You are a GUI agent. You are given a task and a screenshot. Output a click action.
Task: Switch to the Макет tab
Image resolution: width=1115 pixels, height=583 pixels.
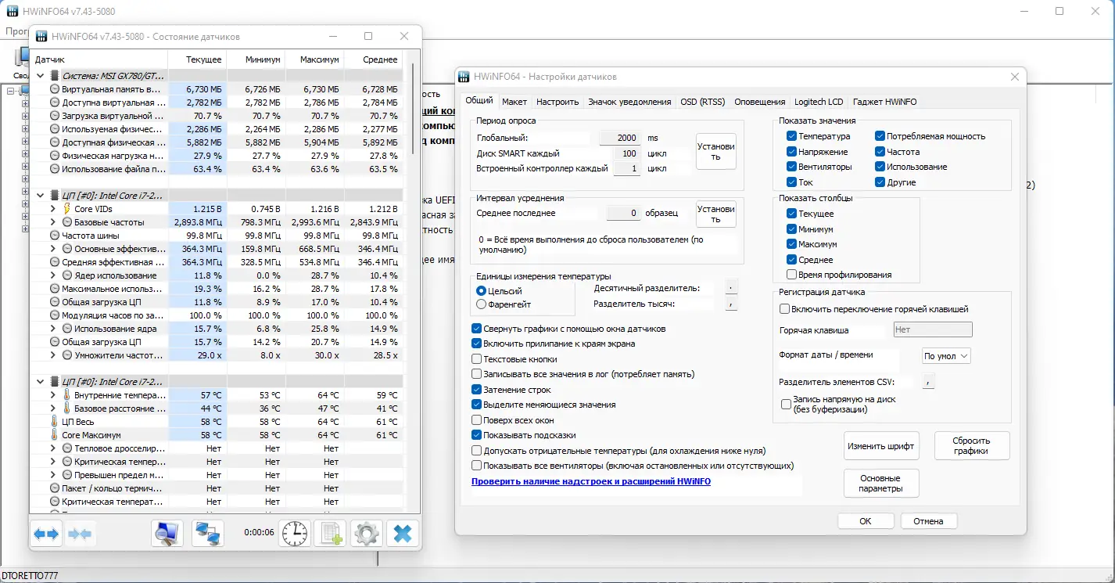[514, 102]
